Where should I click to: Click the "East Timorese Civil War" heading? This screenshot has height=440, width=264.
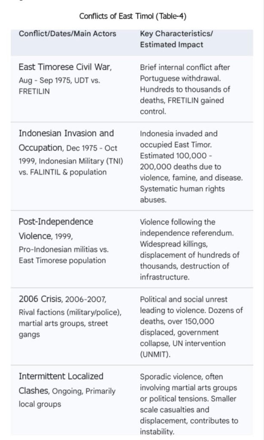pyautogui.click(x=65, y=67)
